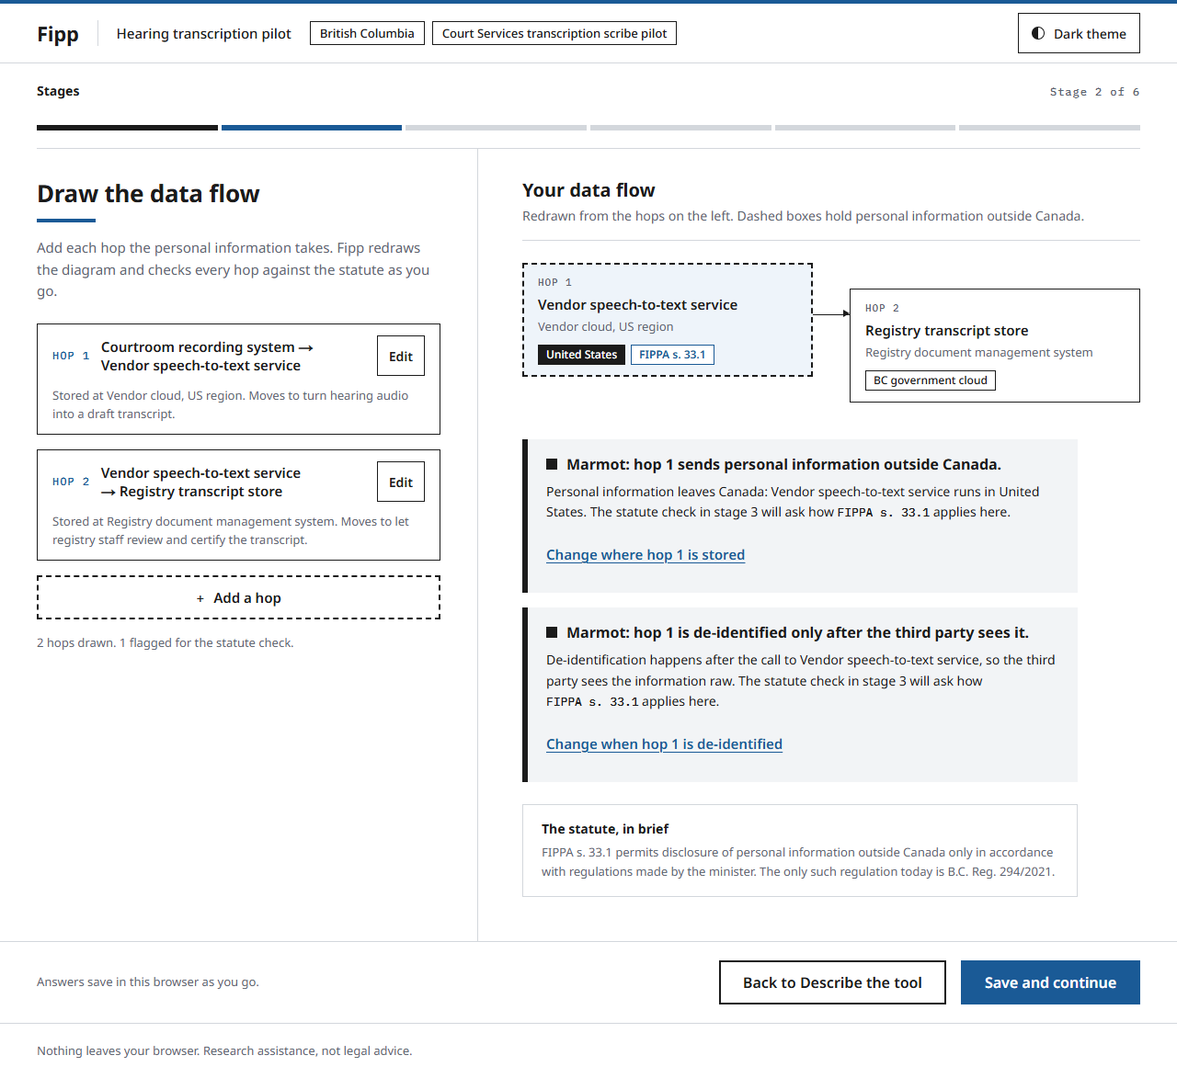Click Court Services transcription scribe pilot tag
Viewport: 1177px width, 1078px height.
[554, 33]
